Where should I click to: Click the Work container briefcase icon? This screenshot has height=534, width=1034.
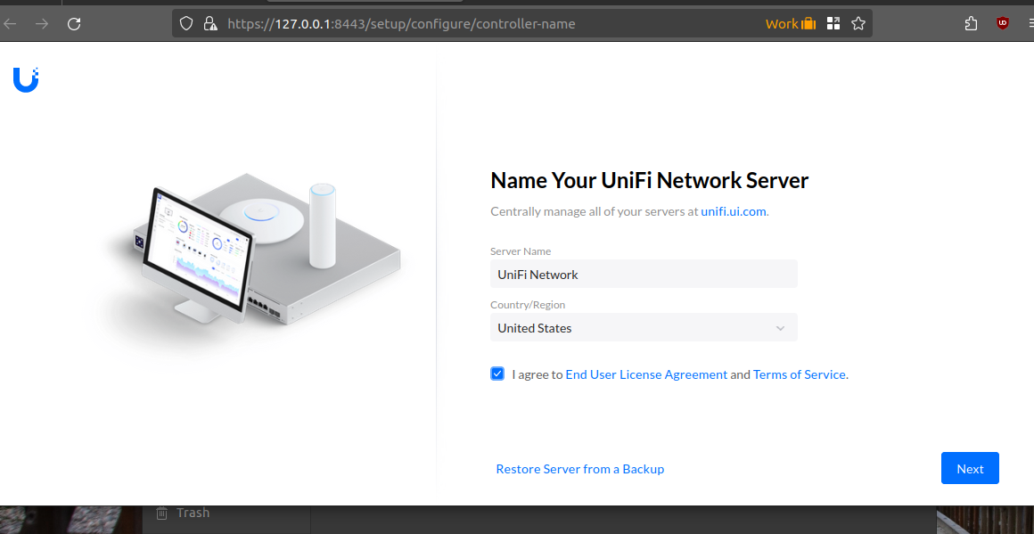(808, 24)
